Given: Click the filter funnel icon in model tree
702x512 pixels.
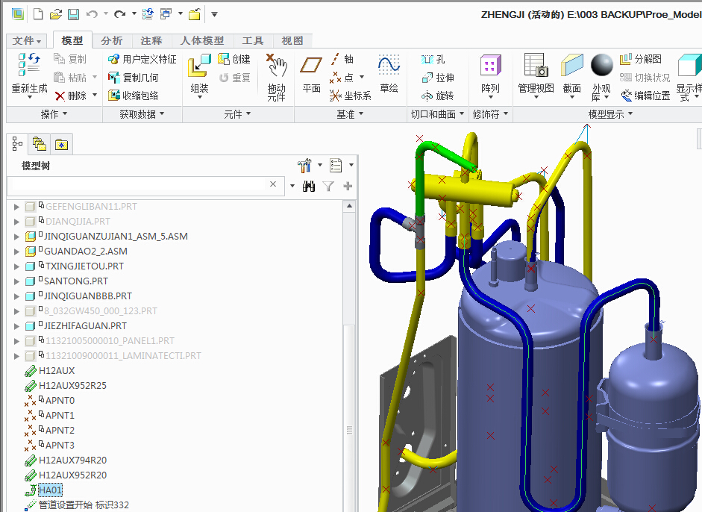Looking at the screenshot, I should 328,186.
